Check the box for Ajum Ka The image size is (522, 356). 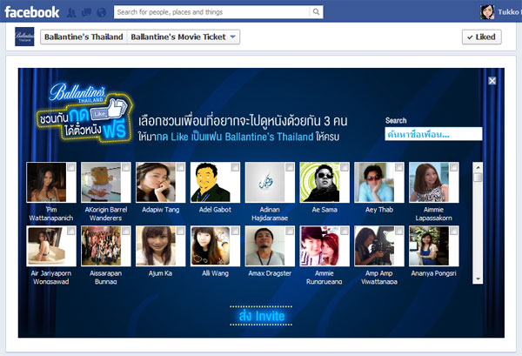[x=180, y=231]
